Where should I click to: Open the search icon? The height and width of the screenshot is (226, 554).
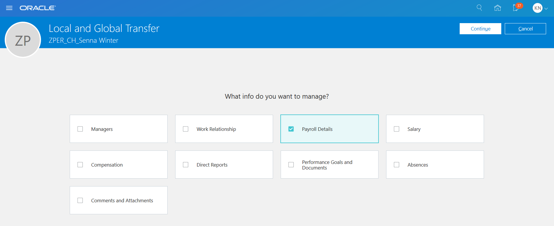pos(479,8)
